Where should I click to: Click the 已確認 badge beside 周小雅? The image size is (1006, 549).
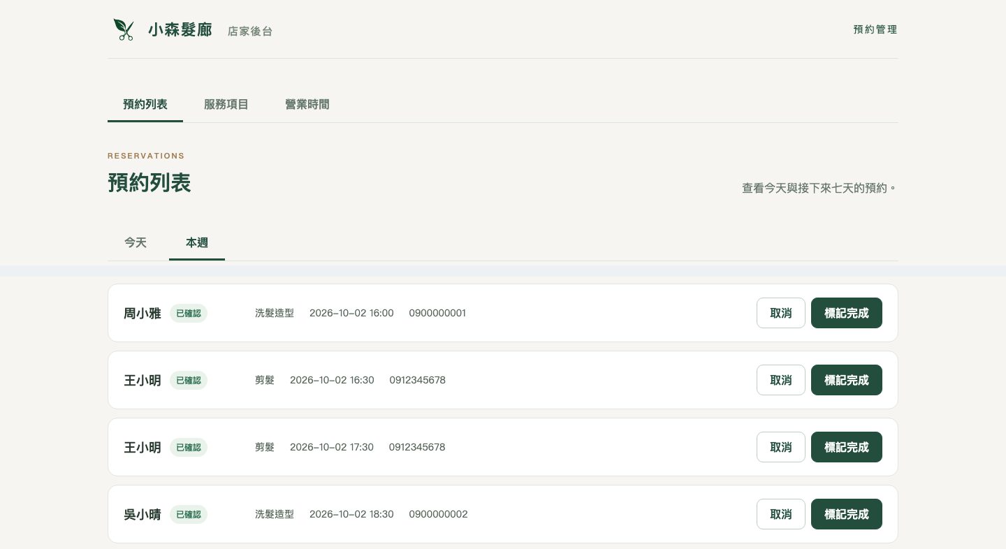coord(189,313)
